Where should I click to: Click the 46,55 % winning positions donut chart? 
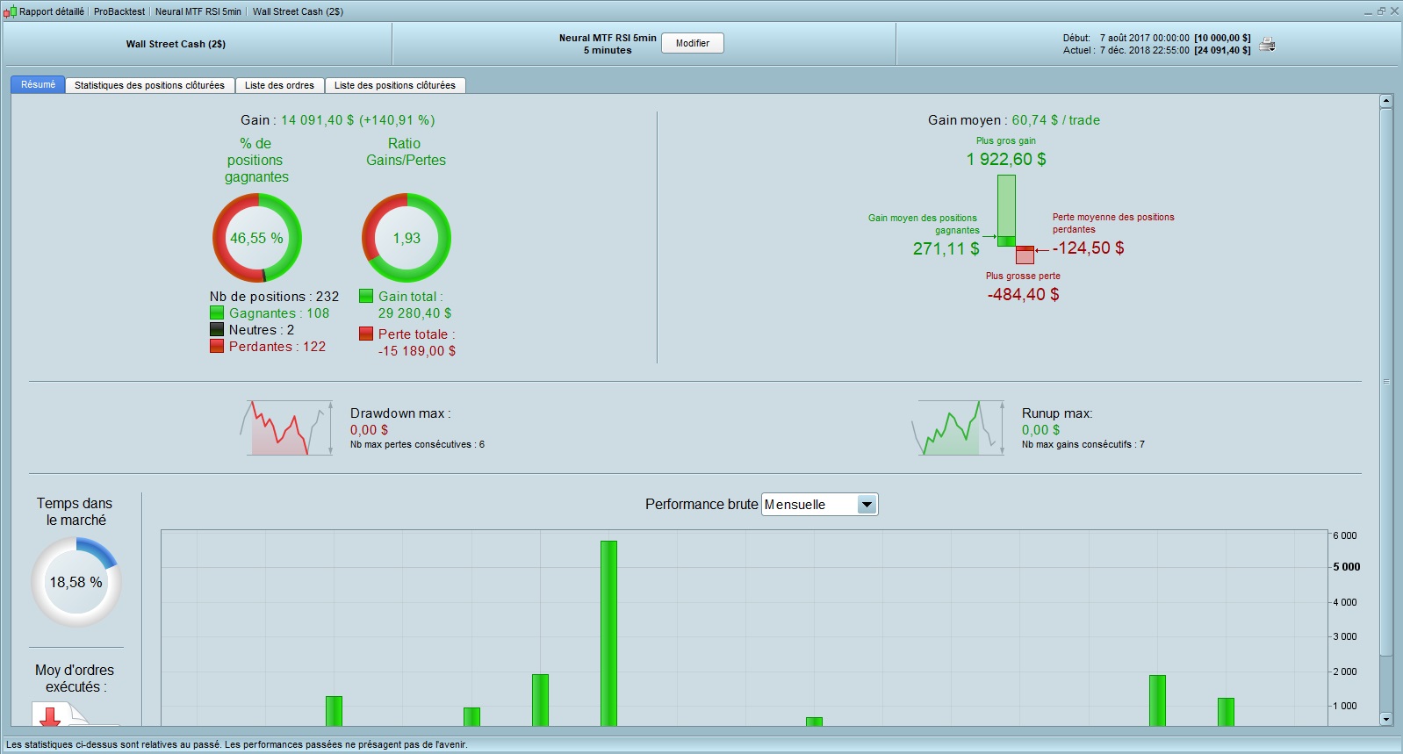(257, 238)
